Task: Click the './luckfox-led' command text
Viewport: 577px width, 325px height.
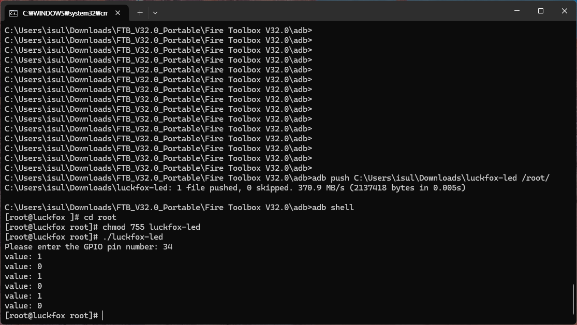Action: tap(132, 237)
